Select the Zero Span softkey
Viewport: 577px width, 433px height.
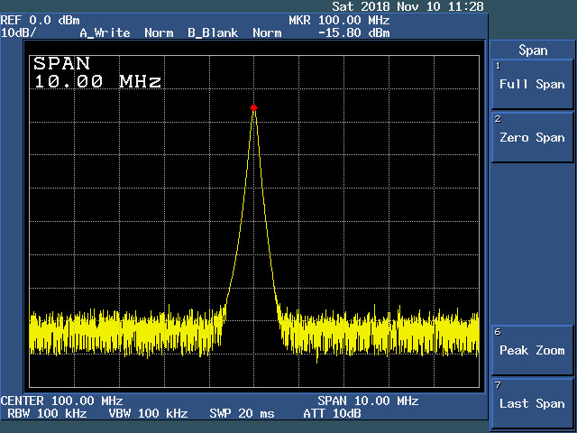pyautogui.click(x=532, y=137)
